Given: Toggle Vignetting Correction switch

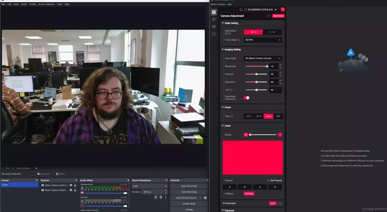Looking at the screenshot, I should pos(246,98).
